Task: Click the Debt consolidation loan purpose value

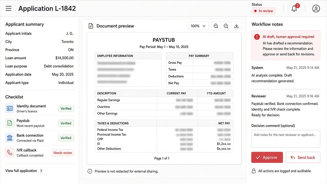Action: point(59,66)
